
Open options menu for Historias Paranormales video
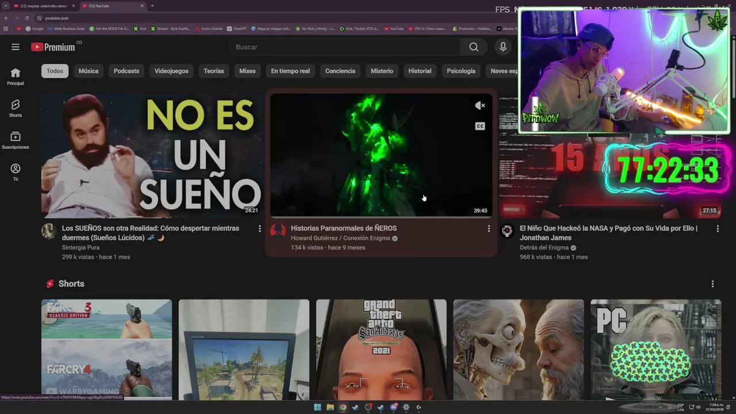coord(489,228)
